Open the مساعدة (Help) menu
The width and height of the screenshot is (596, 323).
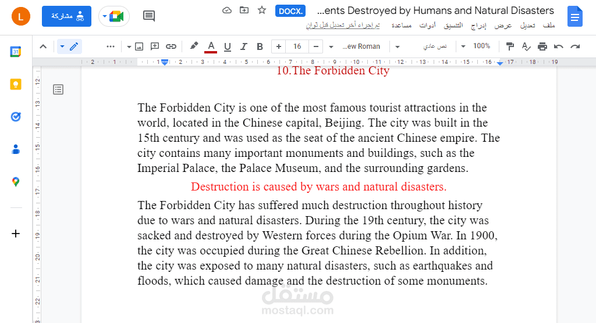tap(402, 25)
